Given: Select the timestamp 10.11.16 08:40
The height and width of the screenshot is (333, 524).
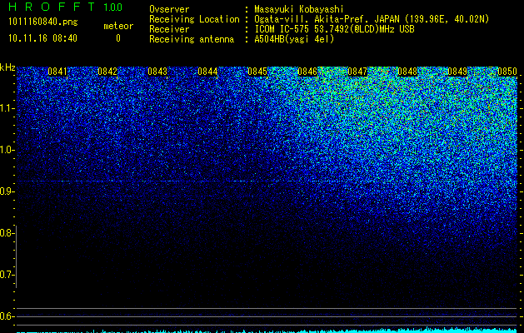Looking at the screenshot, I should point(42,38).
